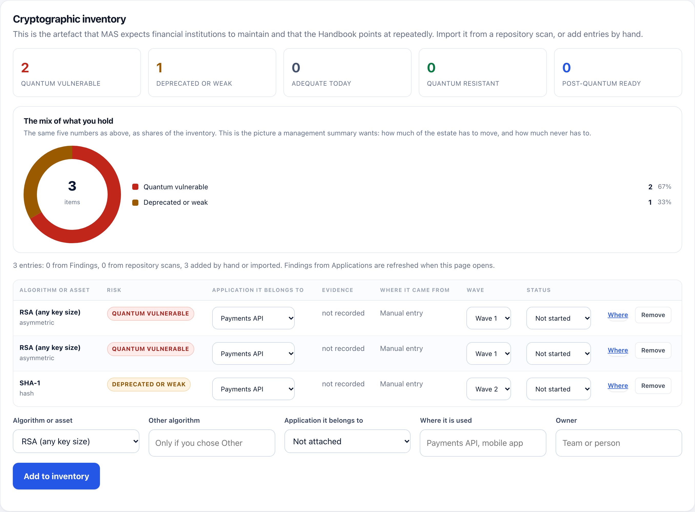Click the Quantum Resistant summary card
This screenshot has height=512, width=695.
(483, 73)
